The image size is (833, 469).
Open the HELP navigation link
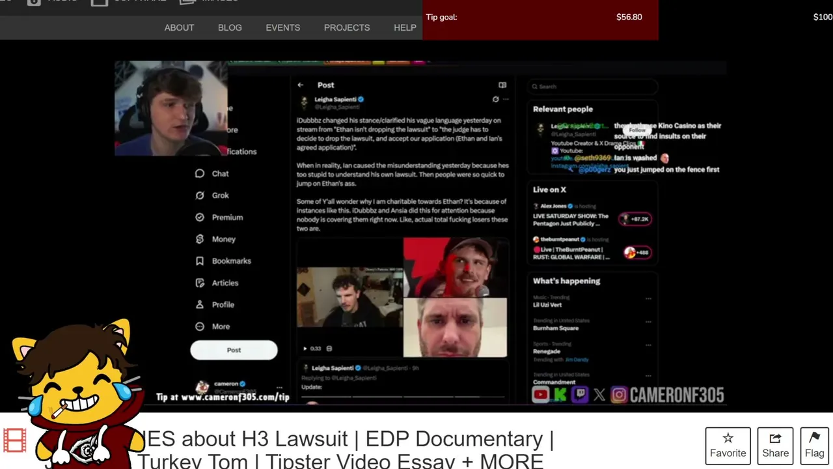[405, 27]
